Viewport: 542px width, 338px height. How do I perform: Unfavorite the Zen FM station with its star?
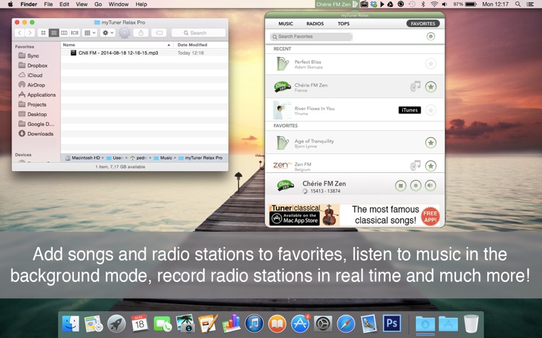tap(431, 166)
